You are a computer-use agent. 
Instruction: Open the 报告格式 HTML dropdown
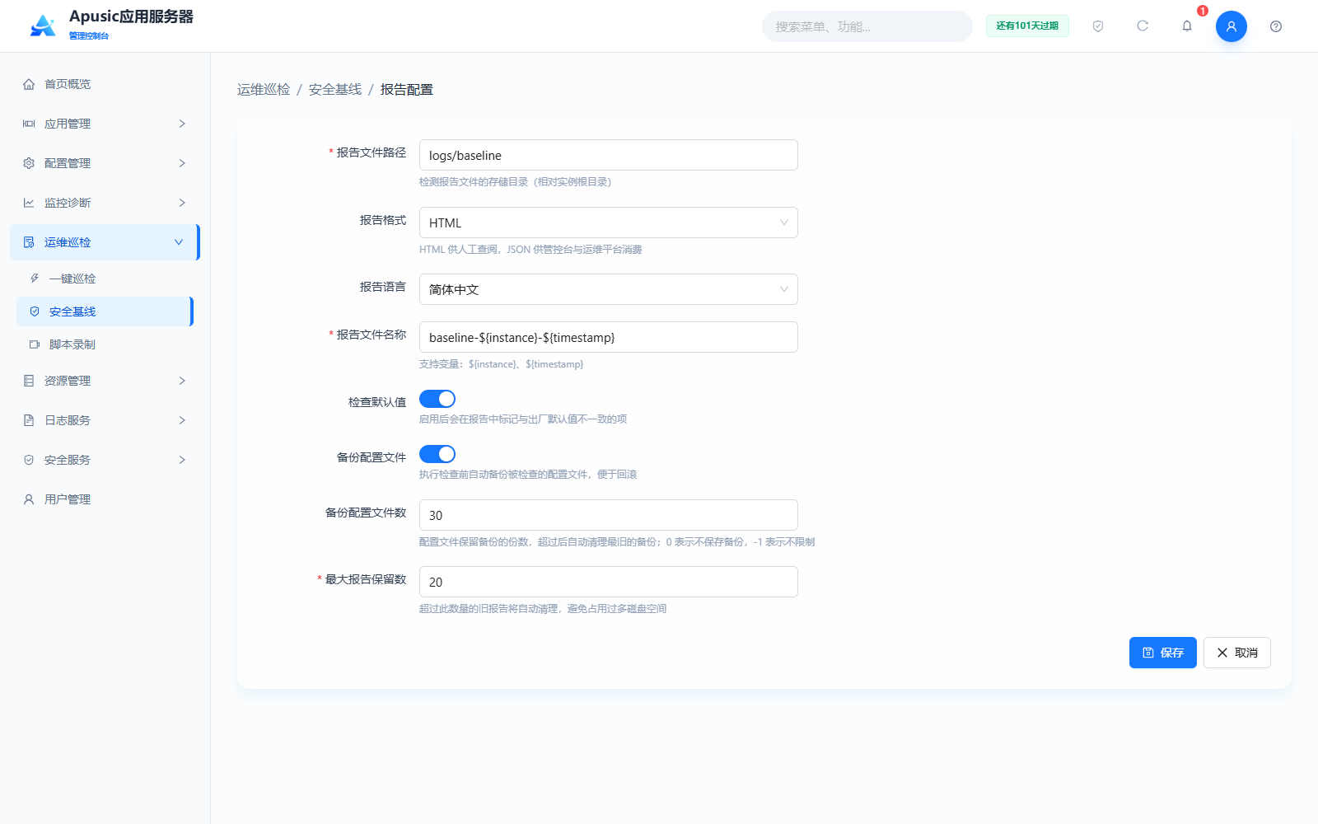click(x=609, y=222)
